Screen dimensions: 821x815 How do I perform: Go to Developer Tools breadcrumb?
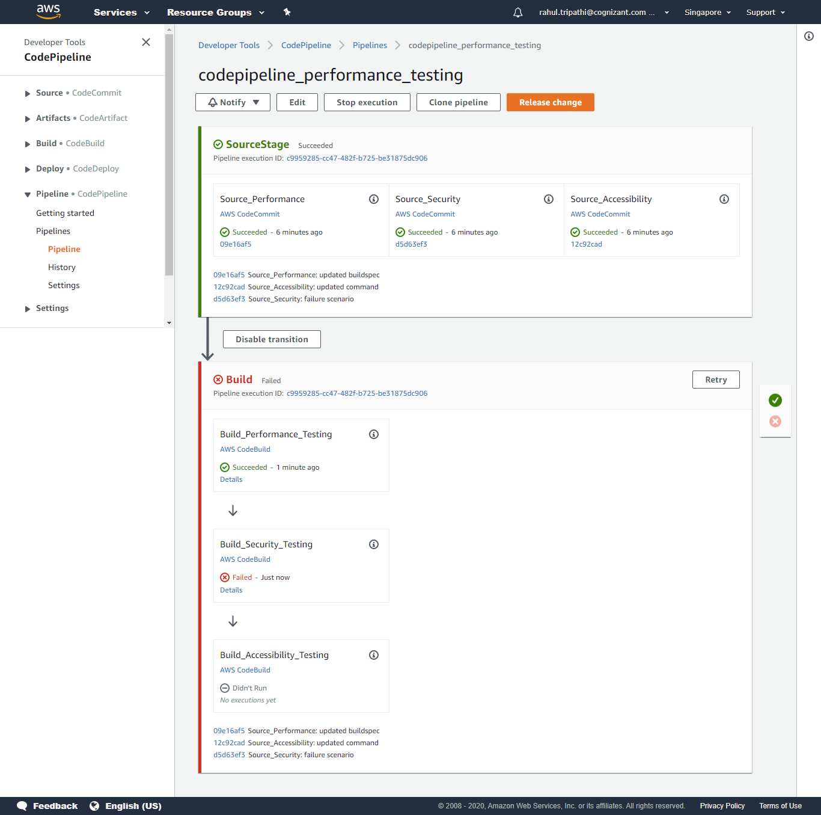(x=229, y=45)
